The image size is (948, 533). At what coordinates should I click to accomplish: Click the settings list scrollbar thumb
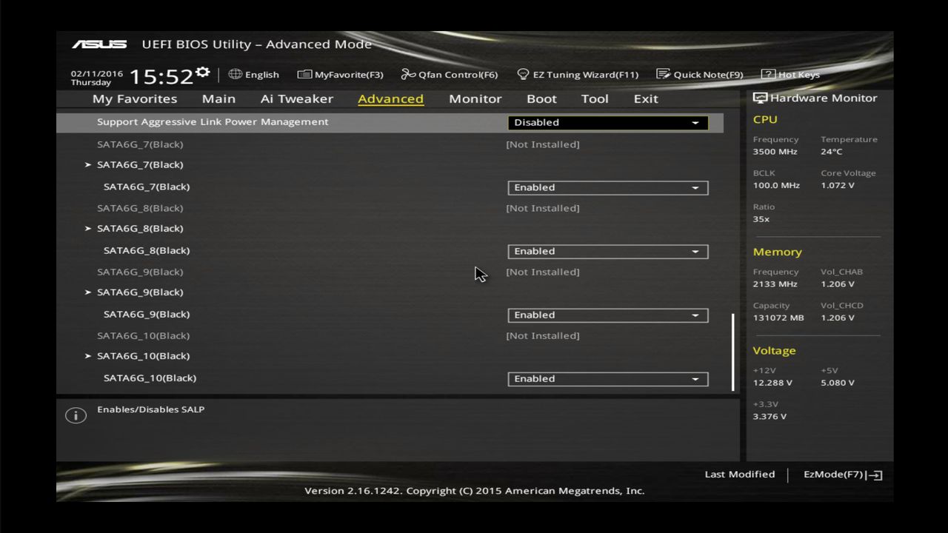coord(733,352)
